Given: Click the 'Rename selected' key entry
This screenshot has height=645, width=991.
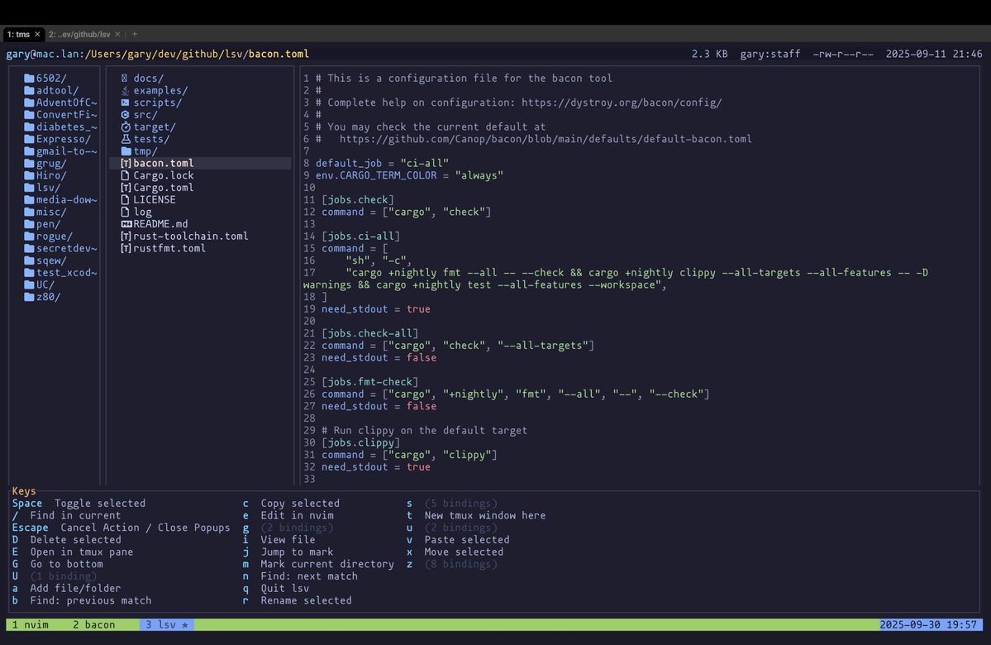Looking at the screenshot, I should (297, 600).
